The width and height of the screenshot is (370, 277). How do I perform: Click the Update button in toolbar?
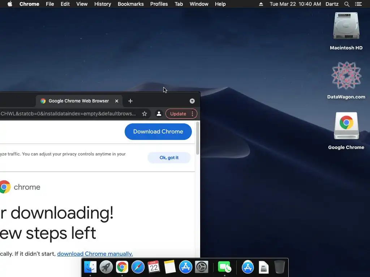178,114
